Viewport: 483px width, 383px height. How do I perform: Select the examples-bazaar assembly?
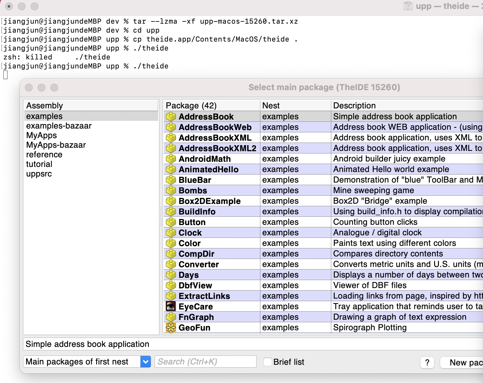[x=59, y=126]
